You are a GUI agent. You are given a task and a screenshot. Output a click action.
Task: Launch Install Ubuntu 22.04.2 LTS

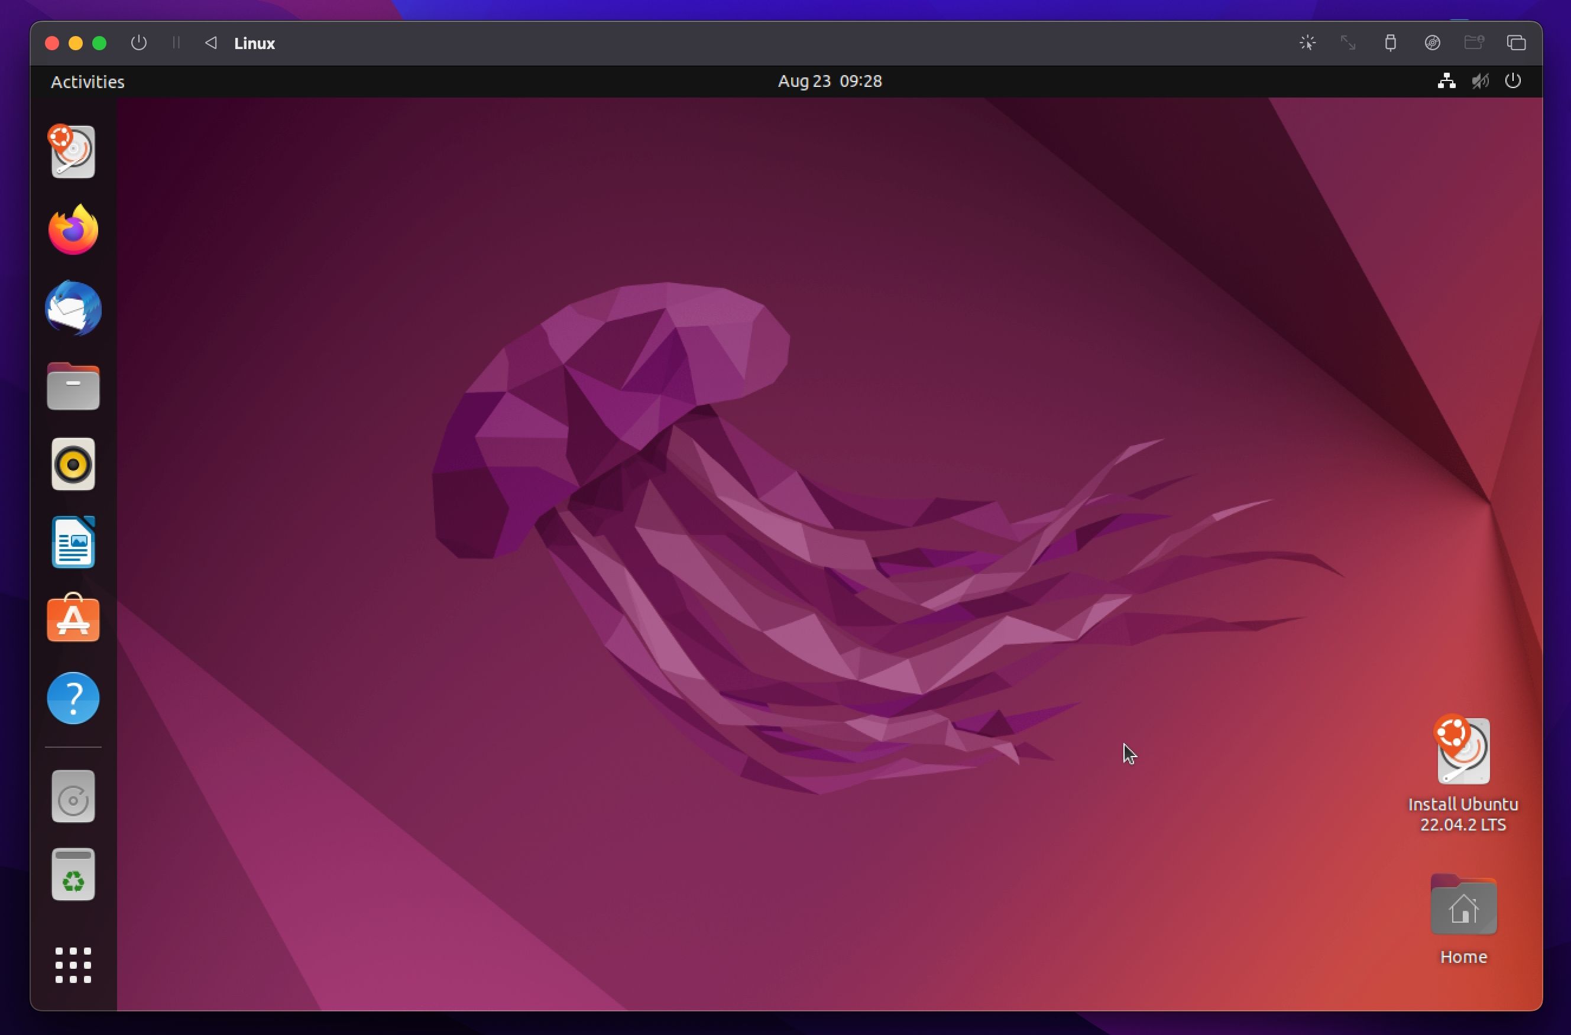[x=1463, y=752]
